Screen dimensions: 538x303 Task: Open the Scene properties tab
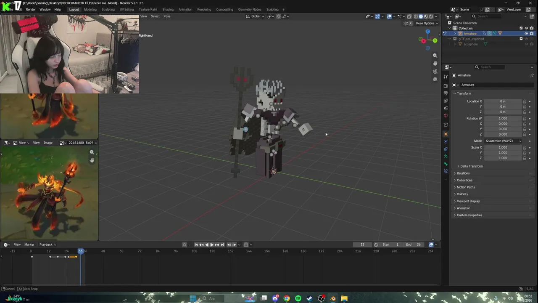446,108
